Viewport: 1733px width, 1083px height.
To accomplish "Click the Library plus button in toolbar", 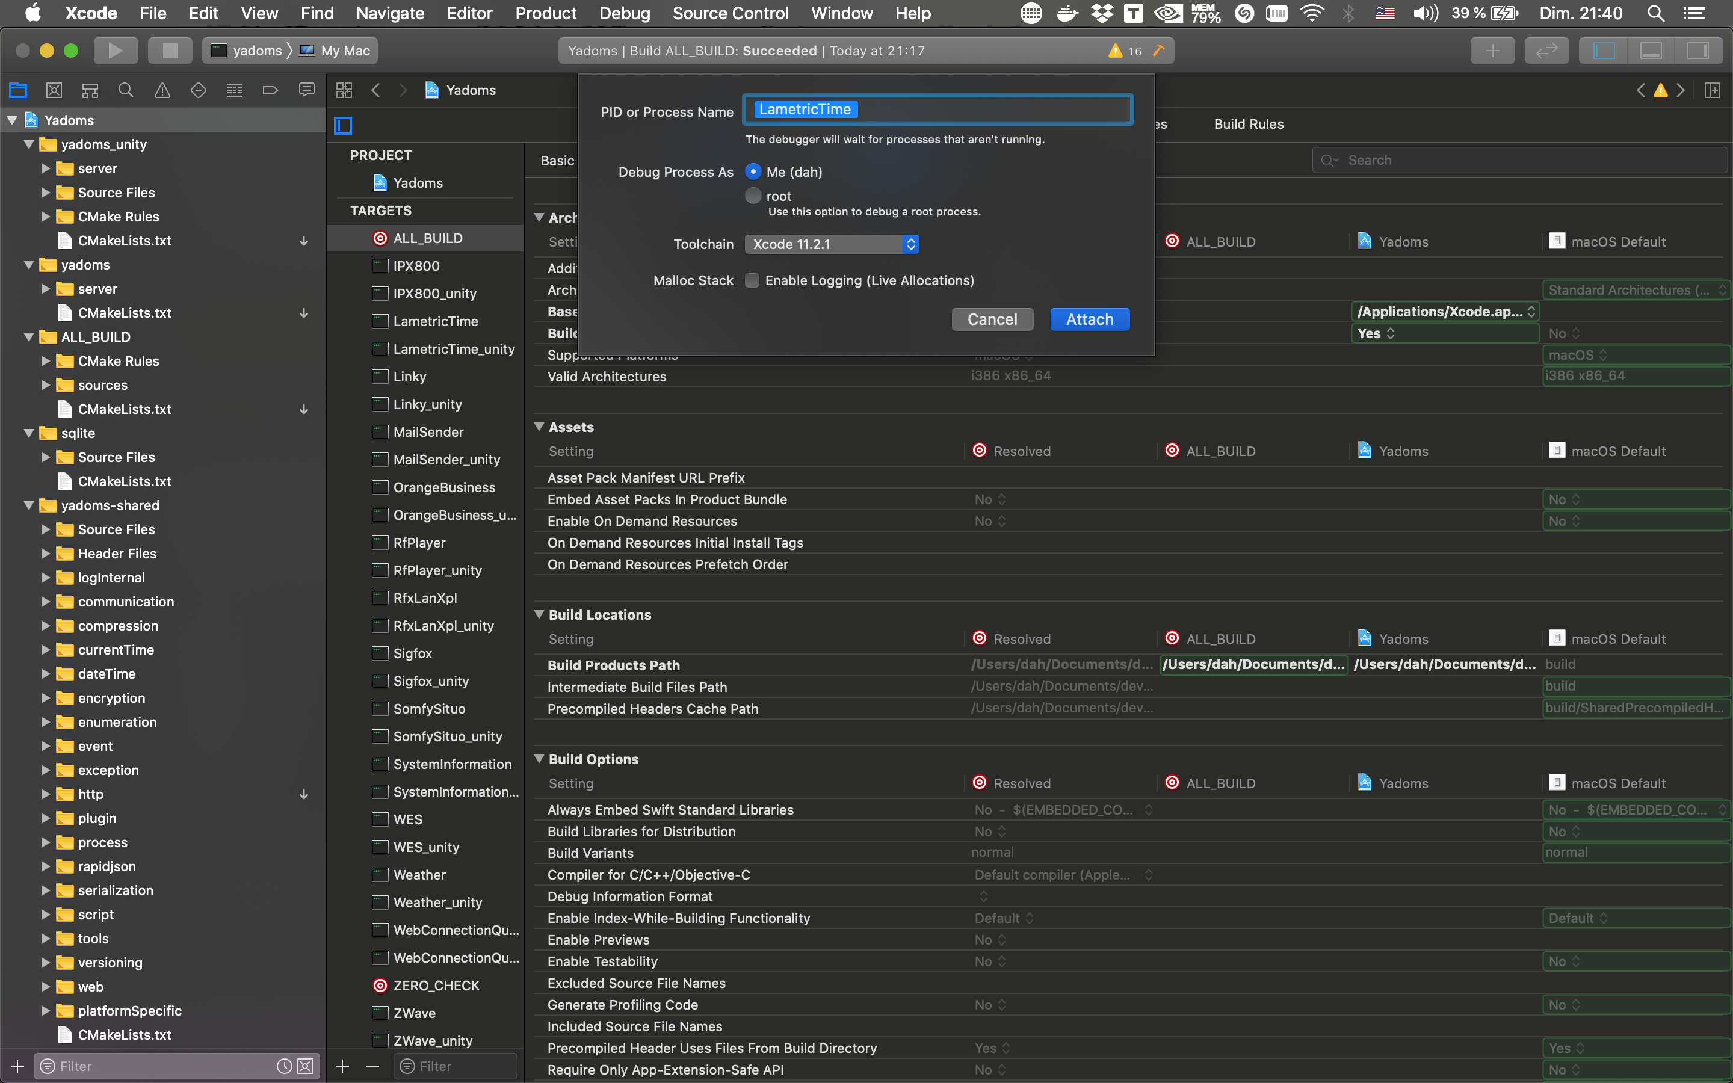I will pos(1492,50).
